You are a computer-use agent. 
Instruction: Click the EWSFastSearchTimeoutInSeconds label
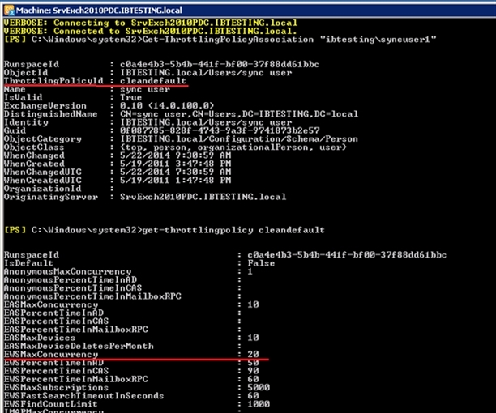pyautogui.click(x=83, y=396)
